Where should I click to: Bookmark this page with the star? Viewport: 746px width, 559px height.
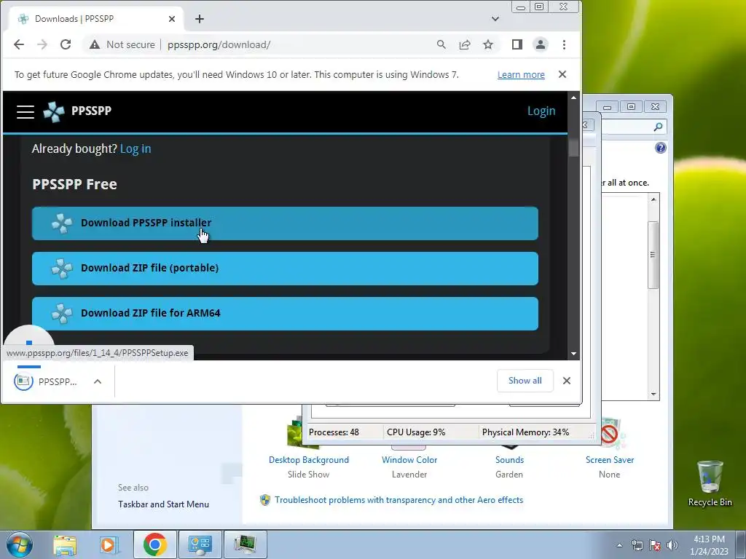(488, 44)
